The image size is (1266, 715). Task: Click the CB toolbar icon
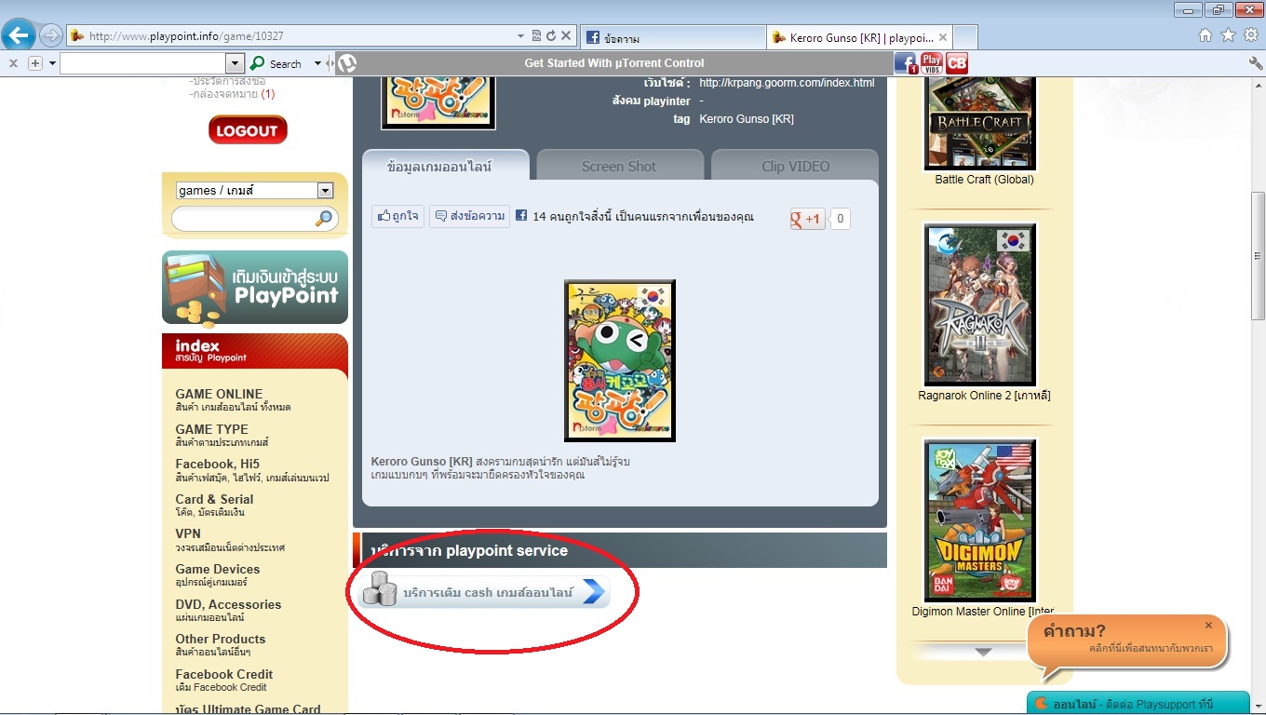click(956, 63)
